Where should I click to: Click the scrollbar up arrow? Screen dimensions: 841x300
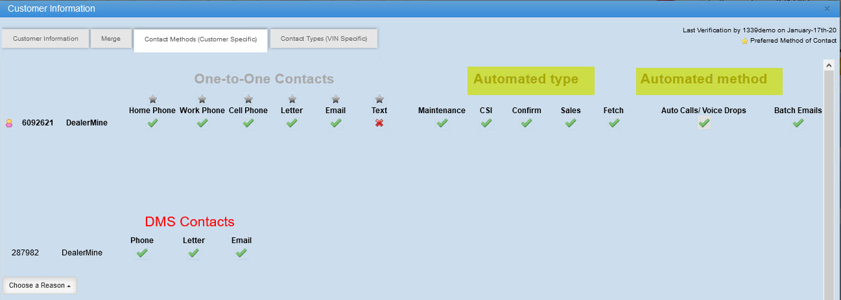828,65
